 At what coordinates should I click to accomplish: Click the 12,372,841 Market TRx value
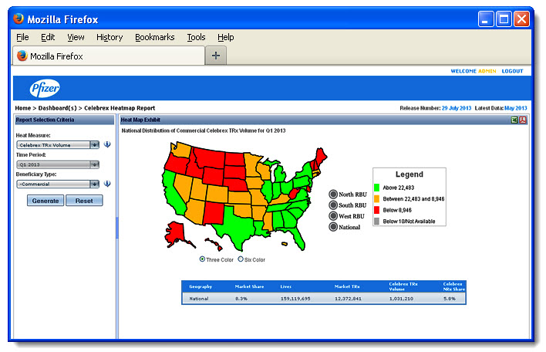pos(349,299)
